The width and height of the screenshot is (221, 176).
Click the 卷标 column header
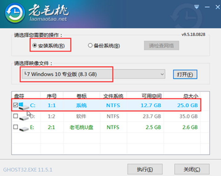click(81, 96)
